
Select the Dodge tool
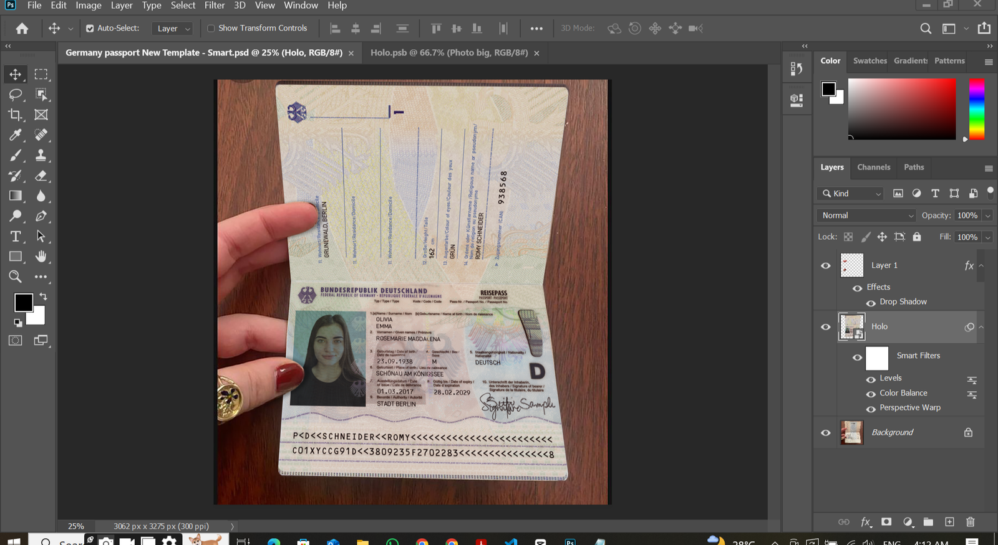click(x=16, y=216)
